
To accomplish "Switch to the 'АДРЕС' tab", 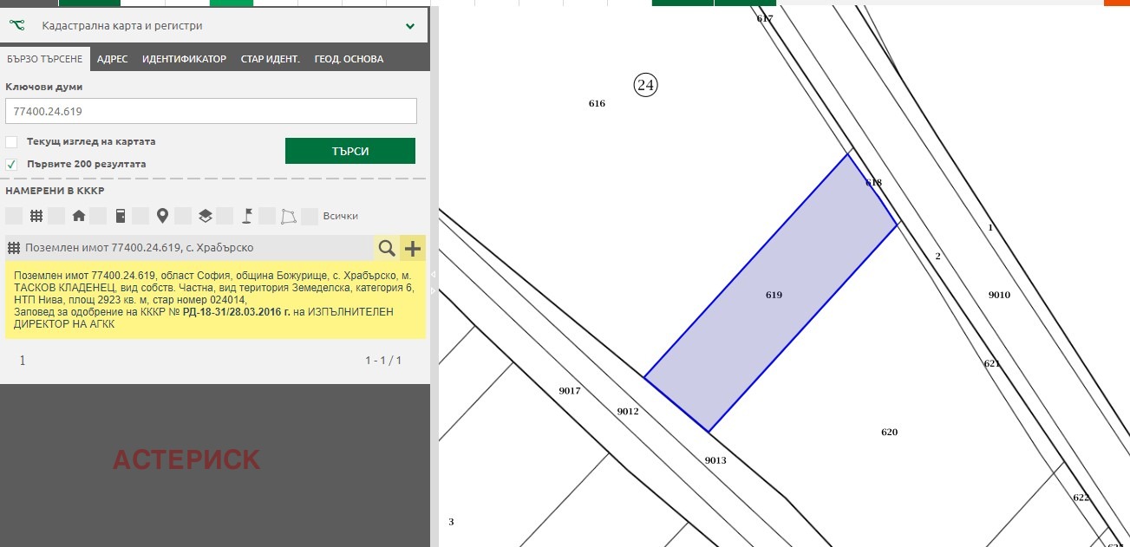I will (112, 59).
